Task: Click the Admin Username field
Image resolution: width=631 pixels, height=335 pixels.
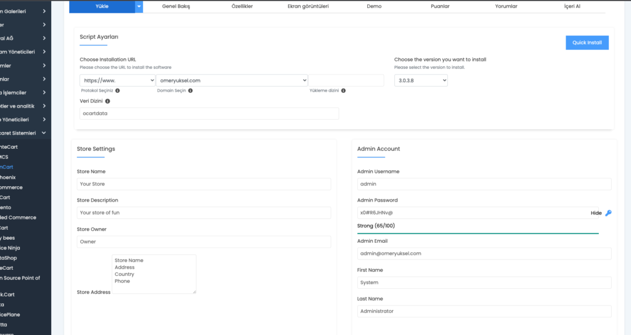Action: pos(484,184)
